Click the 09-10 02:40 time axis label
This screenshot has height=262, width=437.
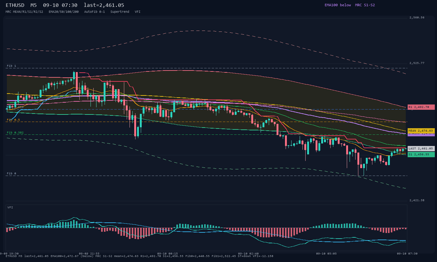coord(248,254)
